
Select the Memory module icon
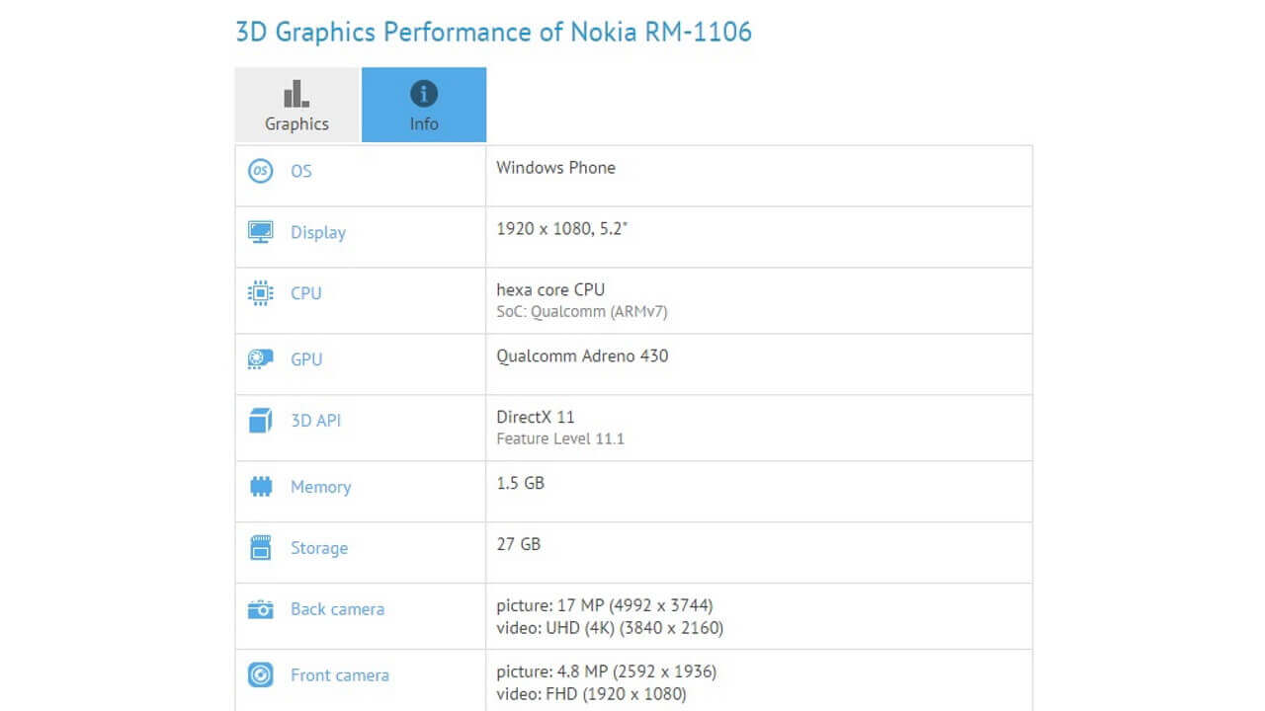259,487
